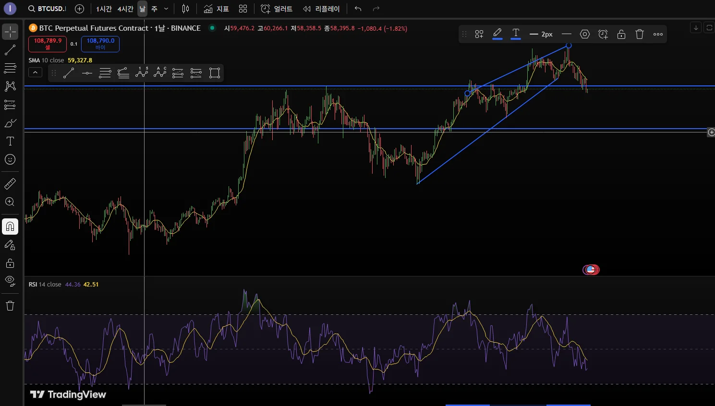Select the brush drawing tool
This screenshot has height=406, width=715.
[10, 123]
